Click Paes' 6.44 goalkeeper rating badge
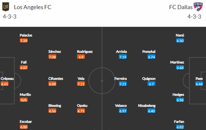This screenshot has width=206, height=130. coord(199,84)
